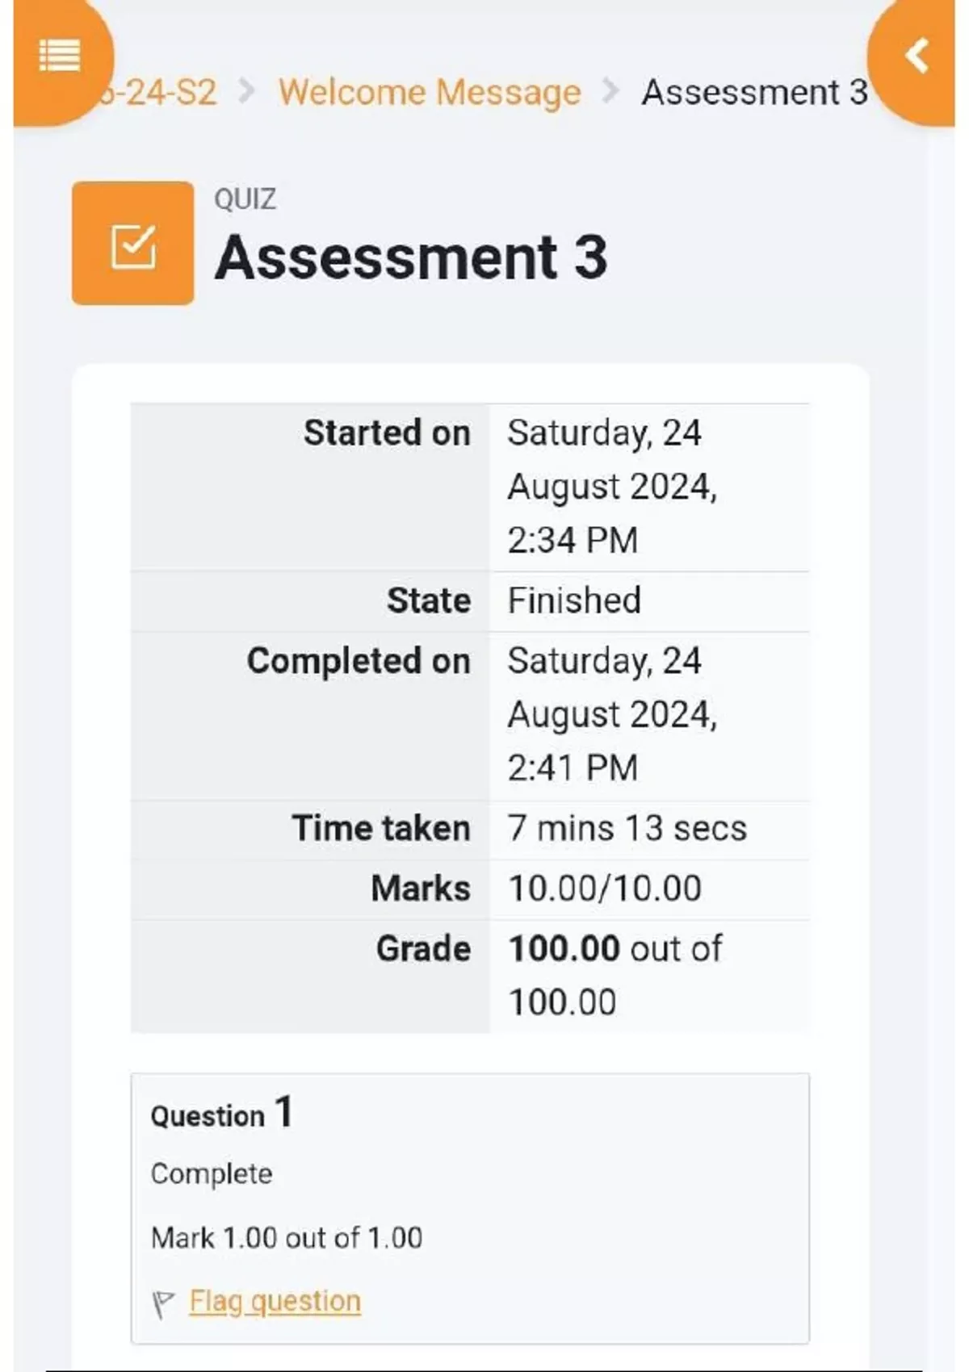This screenshot has width=969, height=1372.
Task: Open the hamburger navigation menu icon
Action: click(60, 56)
